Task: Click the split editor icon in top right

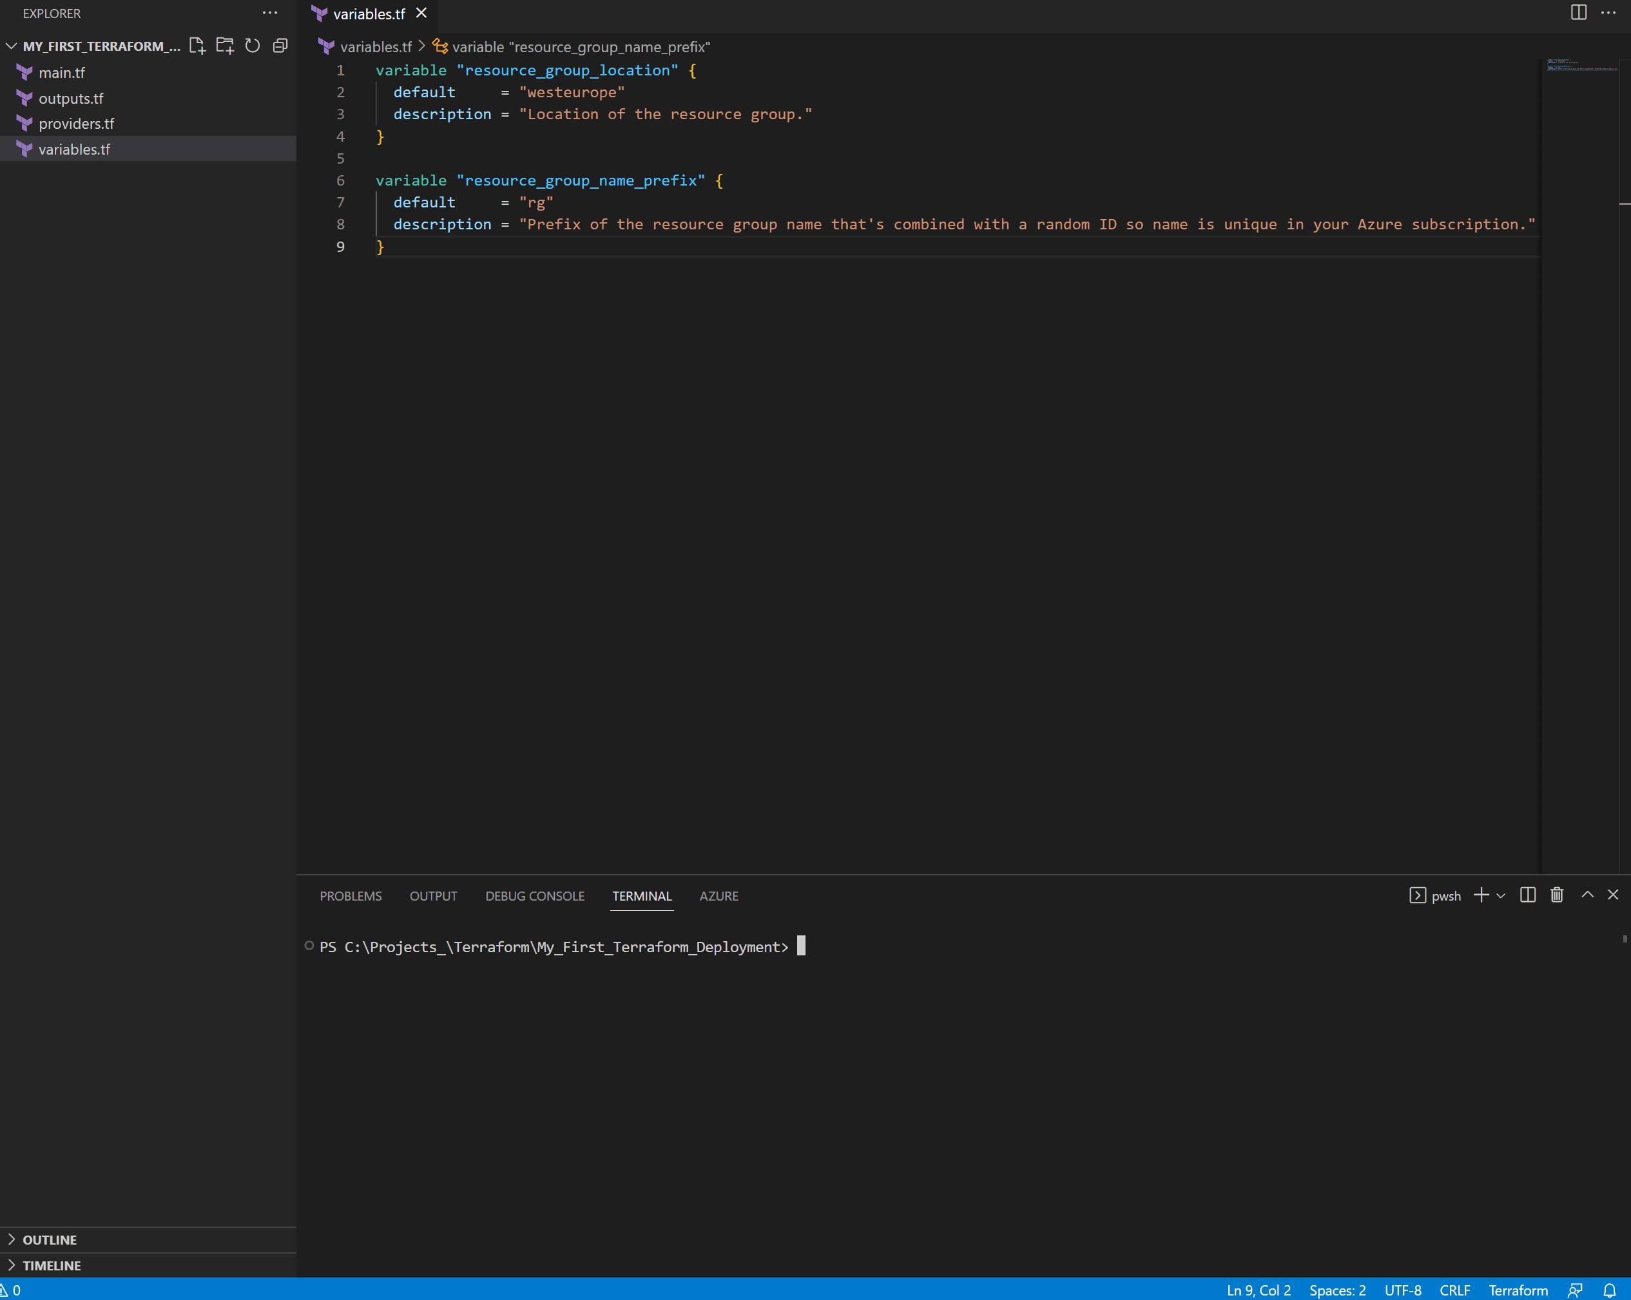Action: (1579, 14)
